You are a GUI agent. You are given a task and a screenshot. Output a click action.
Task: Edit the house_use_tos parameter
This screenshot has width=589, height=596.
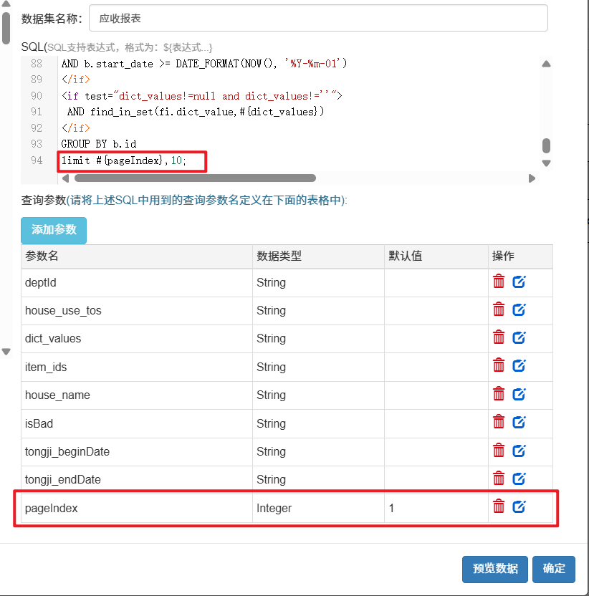519,309
